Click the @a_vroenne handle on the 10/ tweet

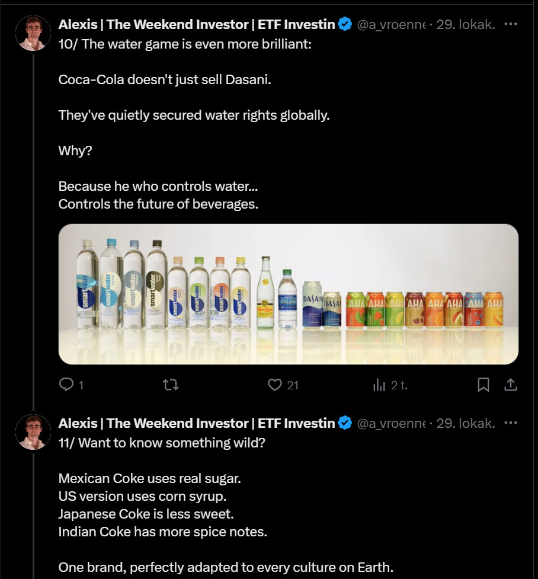[390, 24]
